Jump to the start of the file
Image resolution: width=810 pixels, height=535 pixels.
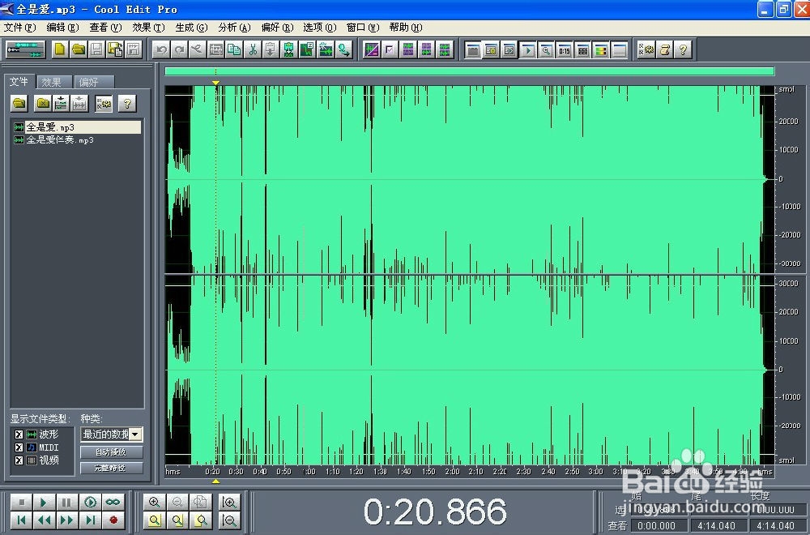tap(21, 520)
